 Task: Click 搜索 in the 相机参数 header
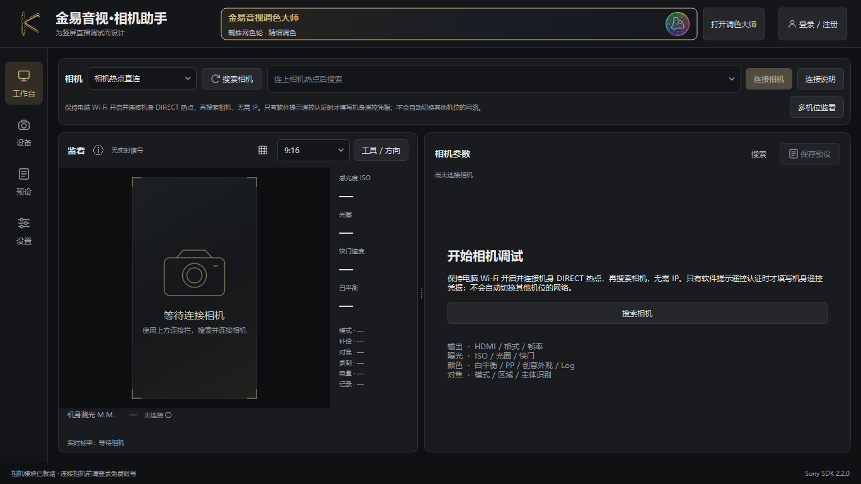[x=759, y=154]
